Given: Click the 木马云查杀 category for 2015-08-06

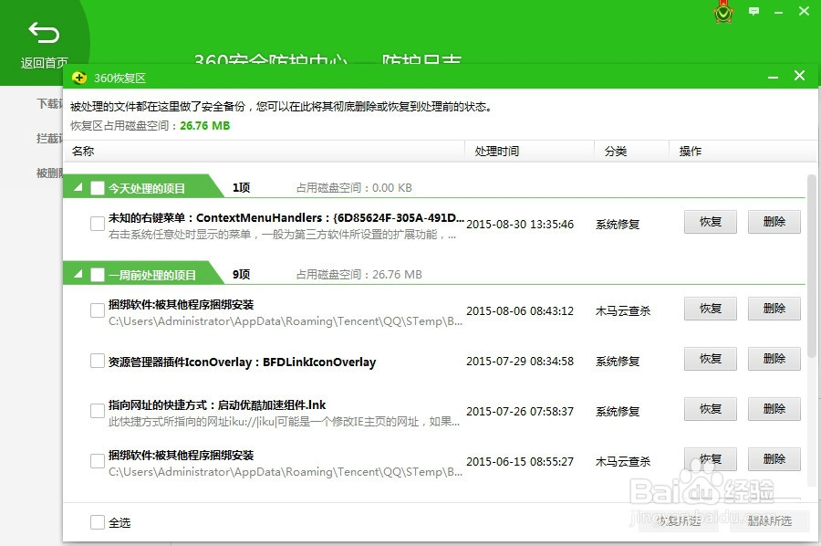Looking at the screenshot, I should [623, 310].
